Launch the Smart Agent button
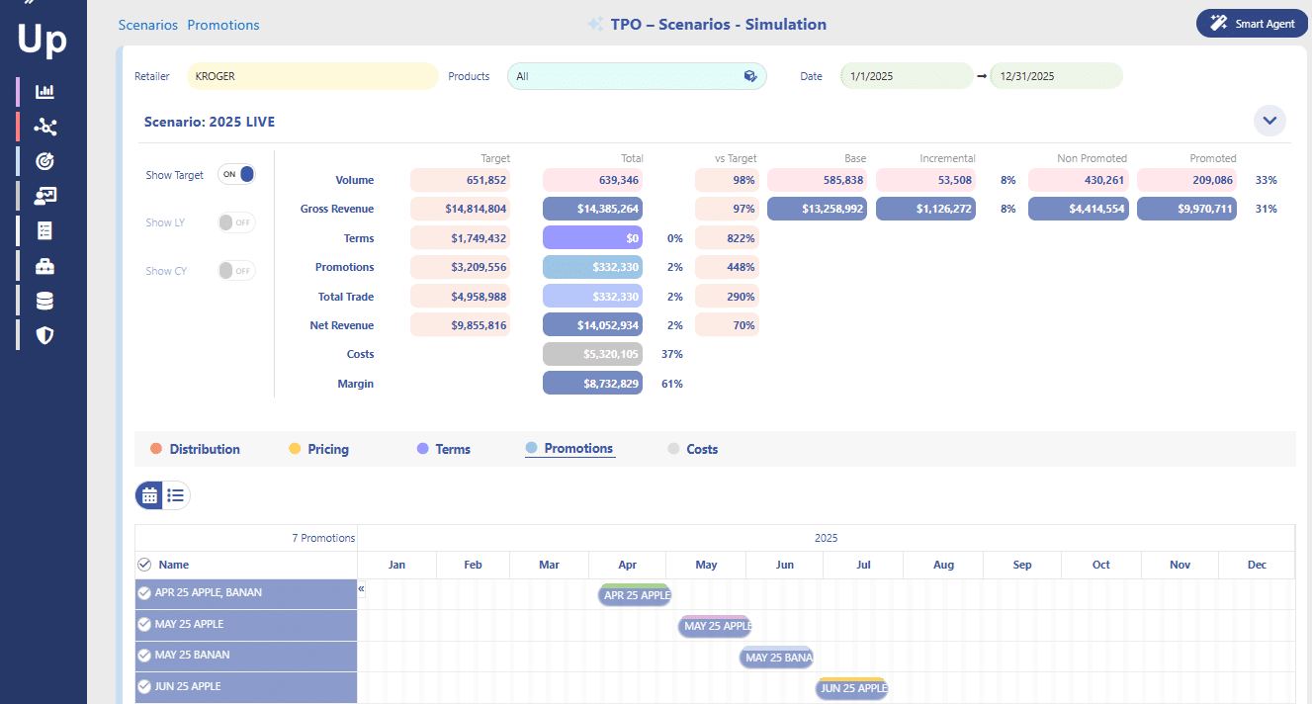This screenshot has width=1312, height=704. 1251,24
